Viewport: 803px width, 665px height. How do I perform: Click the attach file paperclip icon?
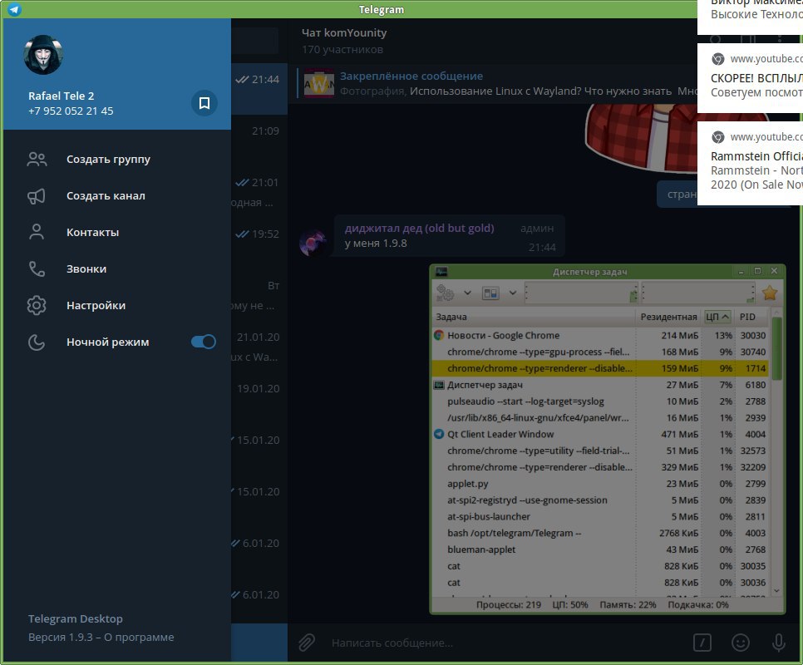[306, 643]
